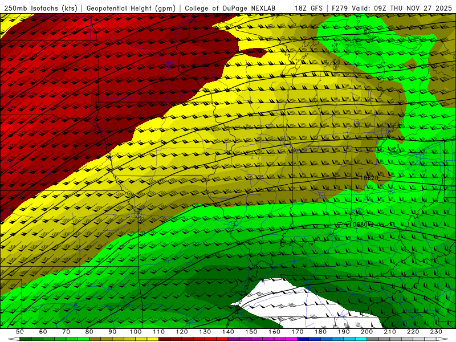The width and height of the screenshot is (456, 342).
Task: Click the 160 value on the color scale
Action: [274, 332]
